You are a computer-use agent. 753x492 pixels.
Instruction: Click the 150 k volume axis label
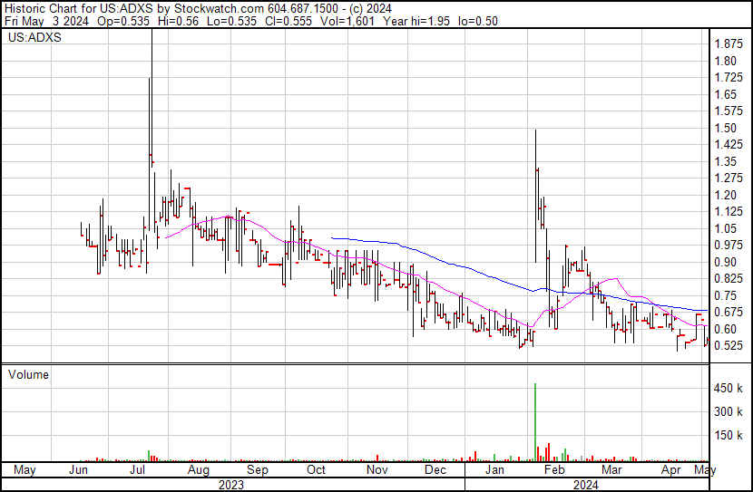pos(729,436)
